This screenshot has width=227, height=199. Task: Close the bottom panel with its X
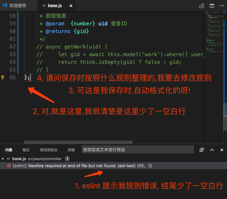[x=222, y=150]
